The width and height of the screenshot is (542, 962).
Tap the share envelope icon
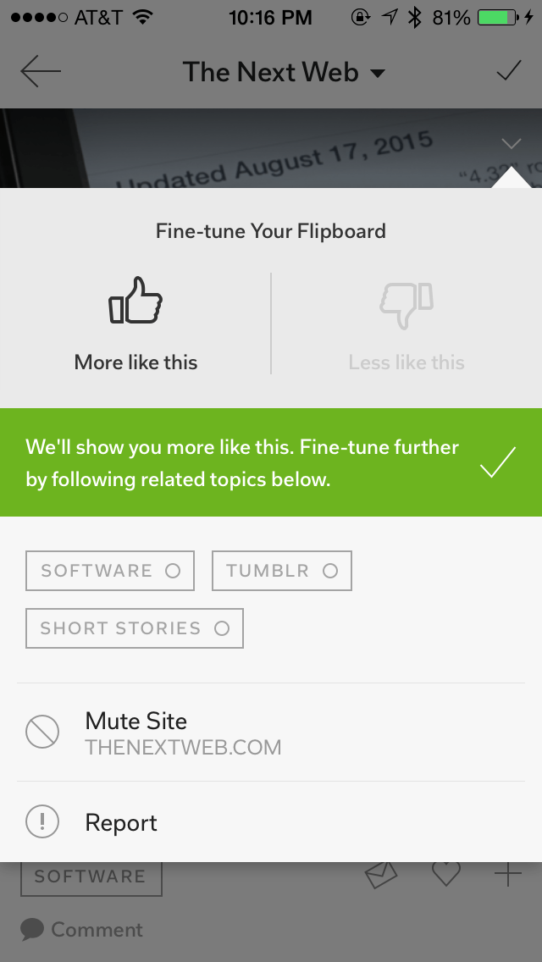[381, 876]
